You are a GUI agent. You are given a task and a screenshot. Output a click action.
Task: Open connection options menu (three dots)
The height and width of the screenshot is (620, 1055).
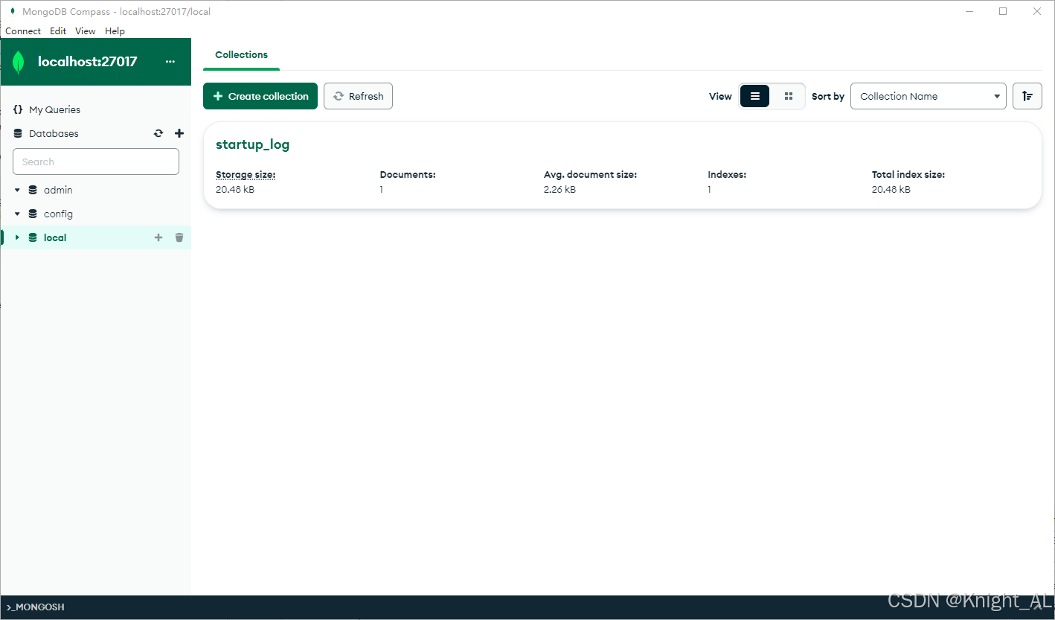click(x=170, y=62)
